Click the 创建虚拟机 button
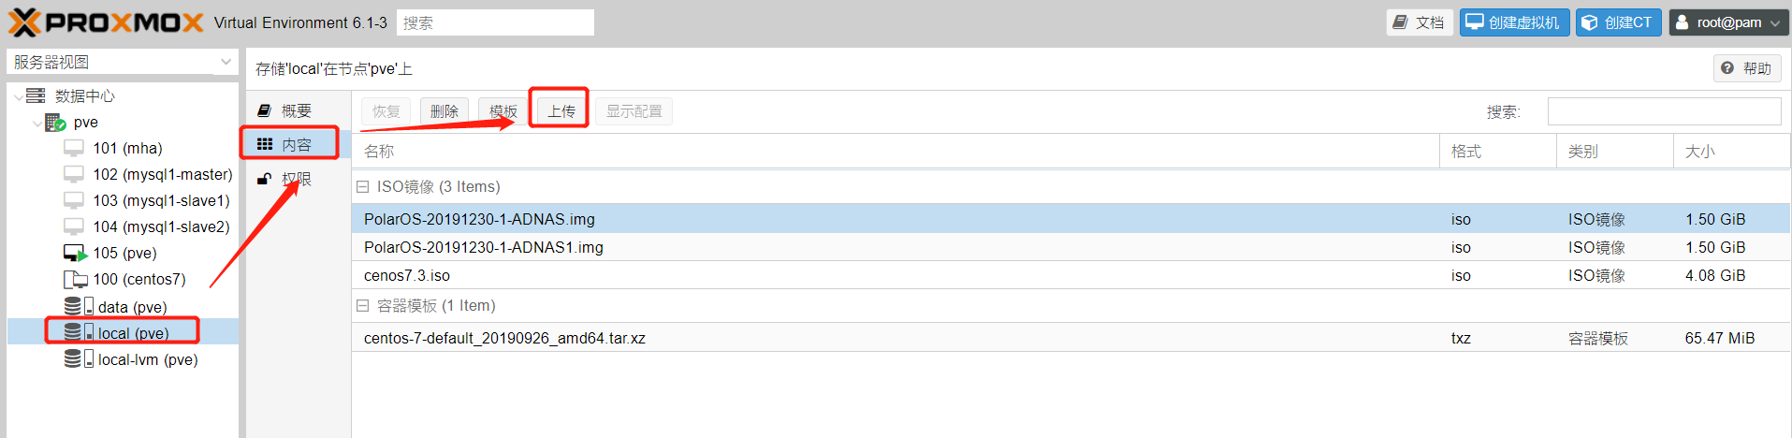Screen dimensions: 1792x438 [1514, 22]
